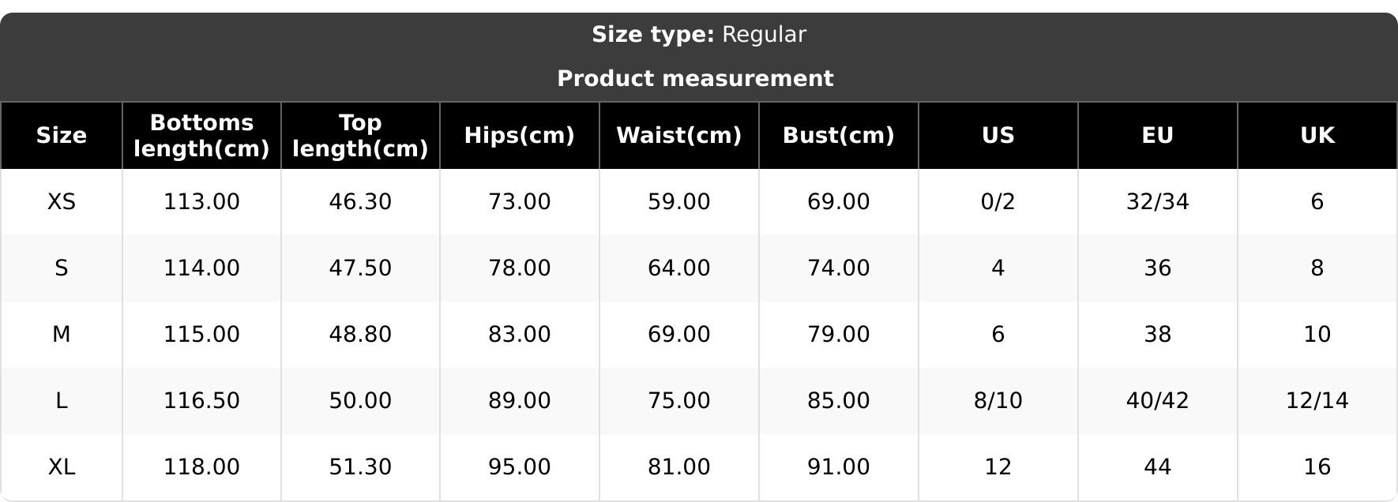The width and height of the screenshot is (1398, 502).
Task: Click the US size column header
Action: 998,136
